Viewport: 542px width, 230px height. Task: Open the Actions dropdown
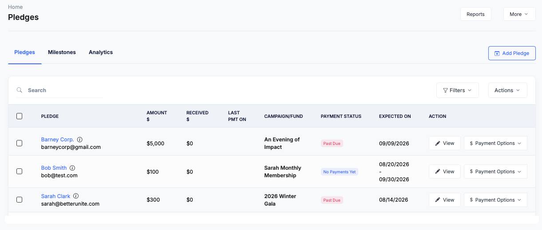click(508, 90)
